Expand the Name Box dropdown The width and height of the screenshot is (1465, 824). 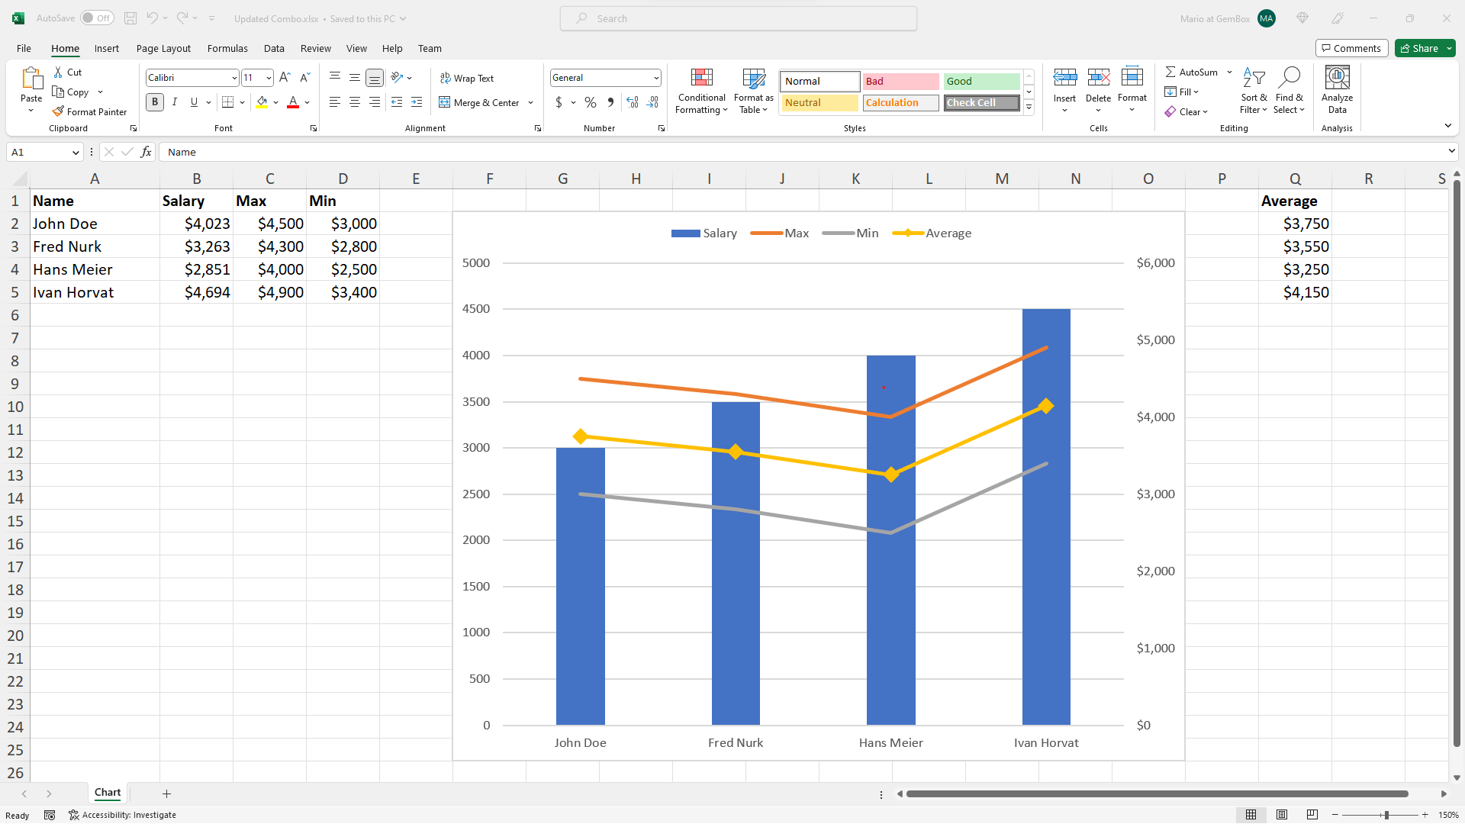[x=76, y=153]
